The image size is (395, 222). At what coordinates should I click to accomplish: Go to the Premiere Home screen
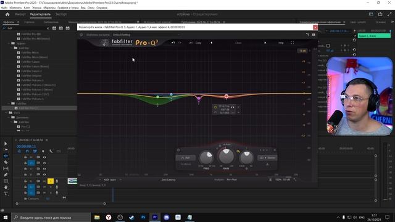pyautogui.click(x=7, y=14)
